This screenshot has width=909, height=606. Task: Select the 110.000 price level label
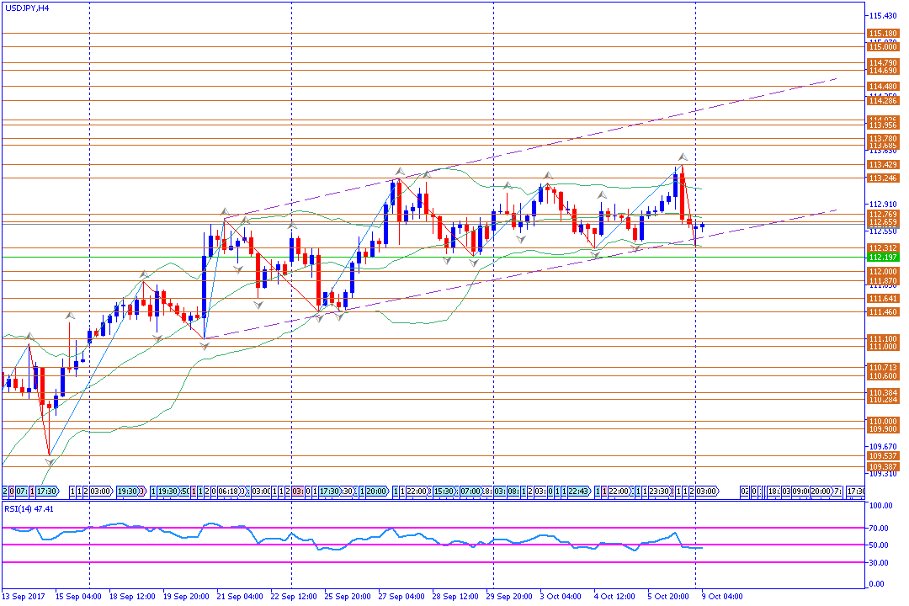883,422
